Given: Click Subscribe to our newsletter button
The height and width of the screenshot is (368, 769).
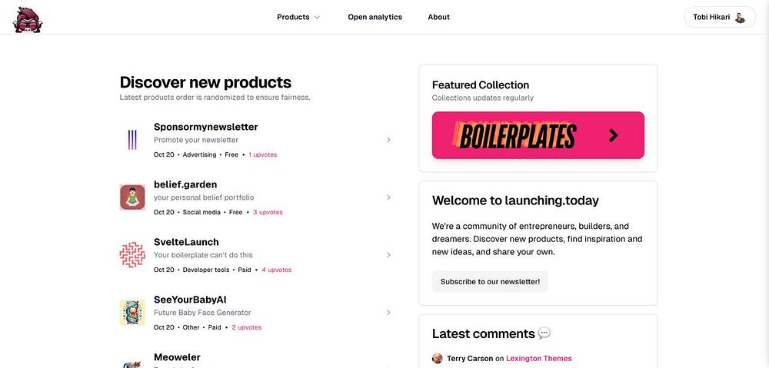Looking at the screenshot, I should point(490,282).
